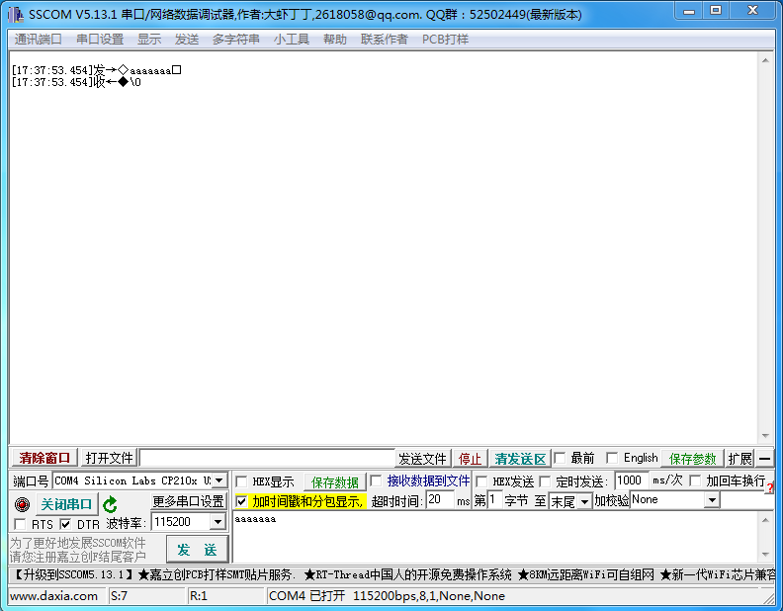Image resolution: width=783 pixels, height=611 pixels.
Task: Open the 帮助 menu
Action: (x=335, y=40)
